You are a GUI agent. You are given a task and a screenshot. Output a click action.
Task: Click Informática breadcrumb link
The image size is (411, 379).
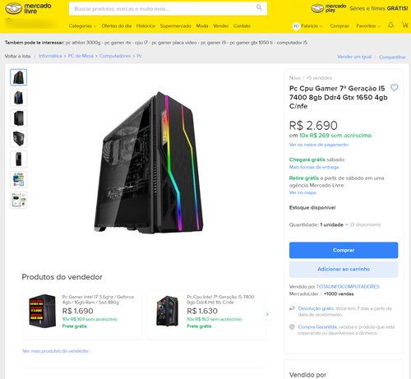coord(50,56)
